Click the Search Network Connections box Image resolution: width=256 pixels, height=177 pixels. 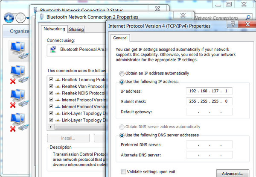tap(223, 18)
